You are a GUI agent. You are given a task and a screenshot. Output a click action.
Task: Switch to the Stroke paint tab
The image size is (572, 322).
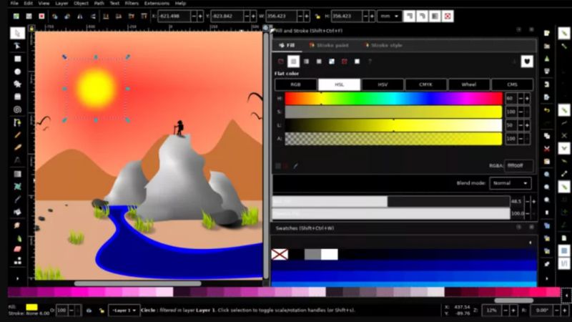point(329,45)
